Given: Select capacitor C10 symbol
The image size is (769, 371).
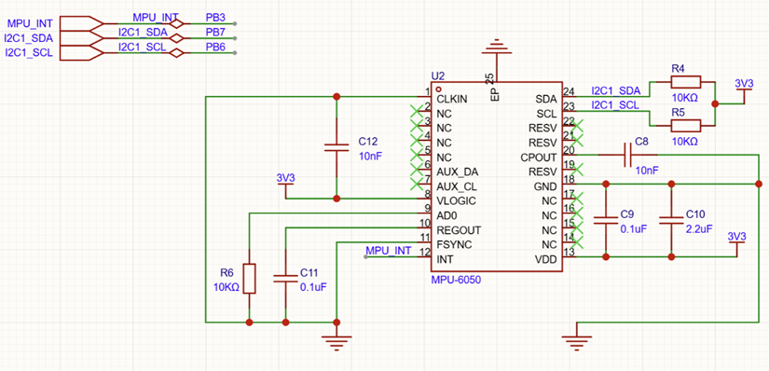Looking at the screenshot, I should 671,220.
